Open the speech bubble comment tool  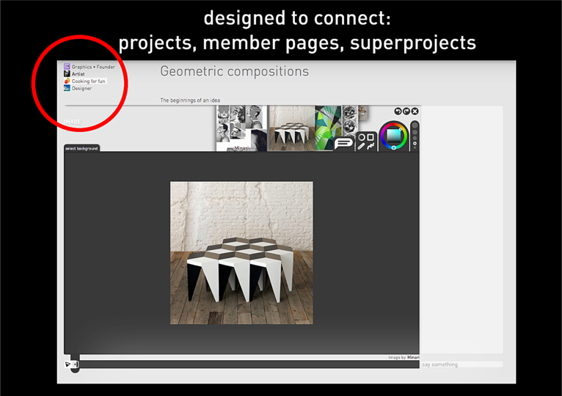coord(343,144)
